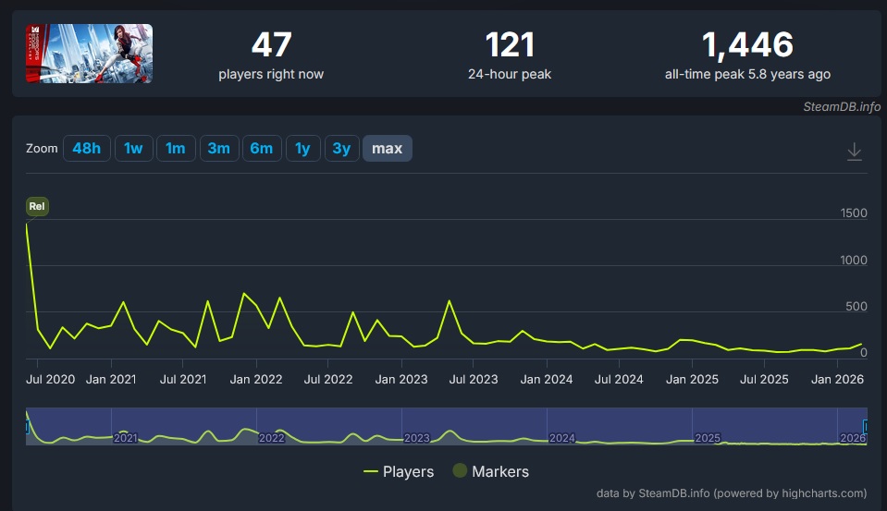Click the chart download icon

pos(855,151)
